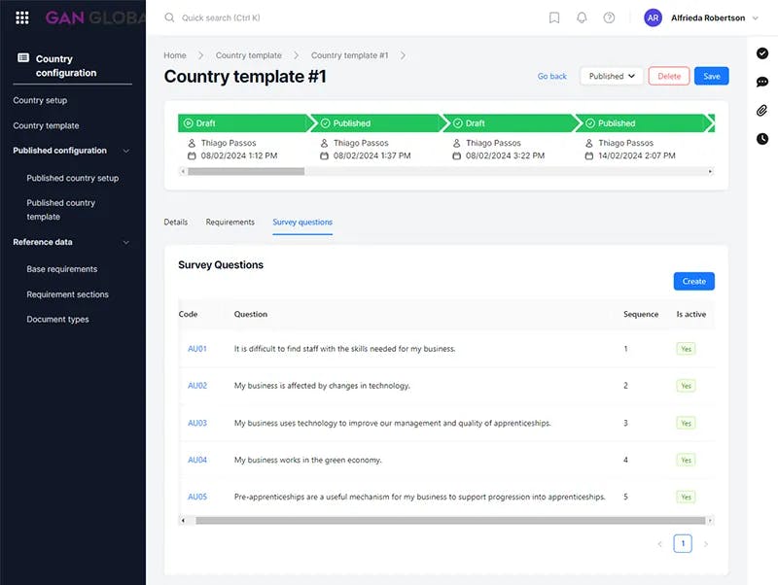Switch to the Details tab

[175, 223]
